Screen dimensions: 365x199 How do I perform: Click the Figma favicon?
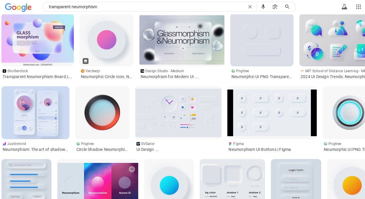pos(230,144)
